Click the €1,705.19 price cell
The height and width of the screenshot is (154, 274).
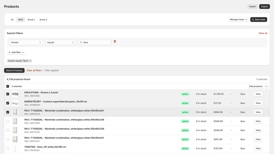(219, 94)
